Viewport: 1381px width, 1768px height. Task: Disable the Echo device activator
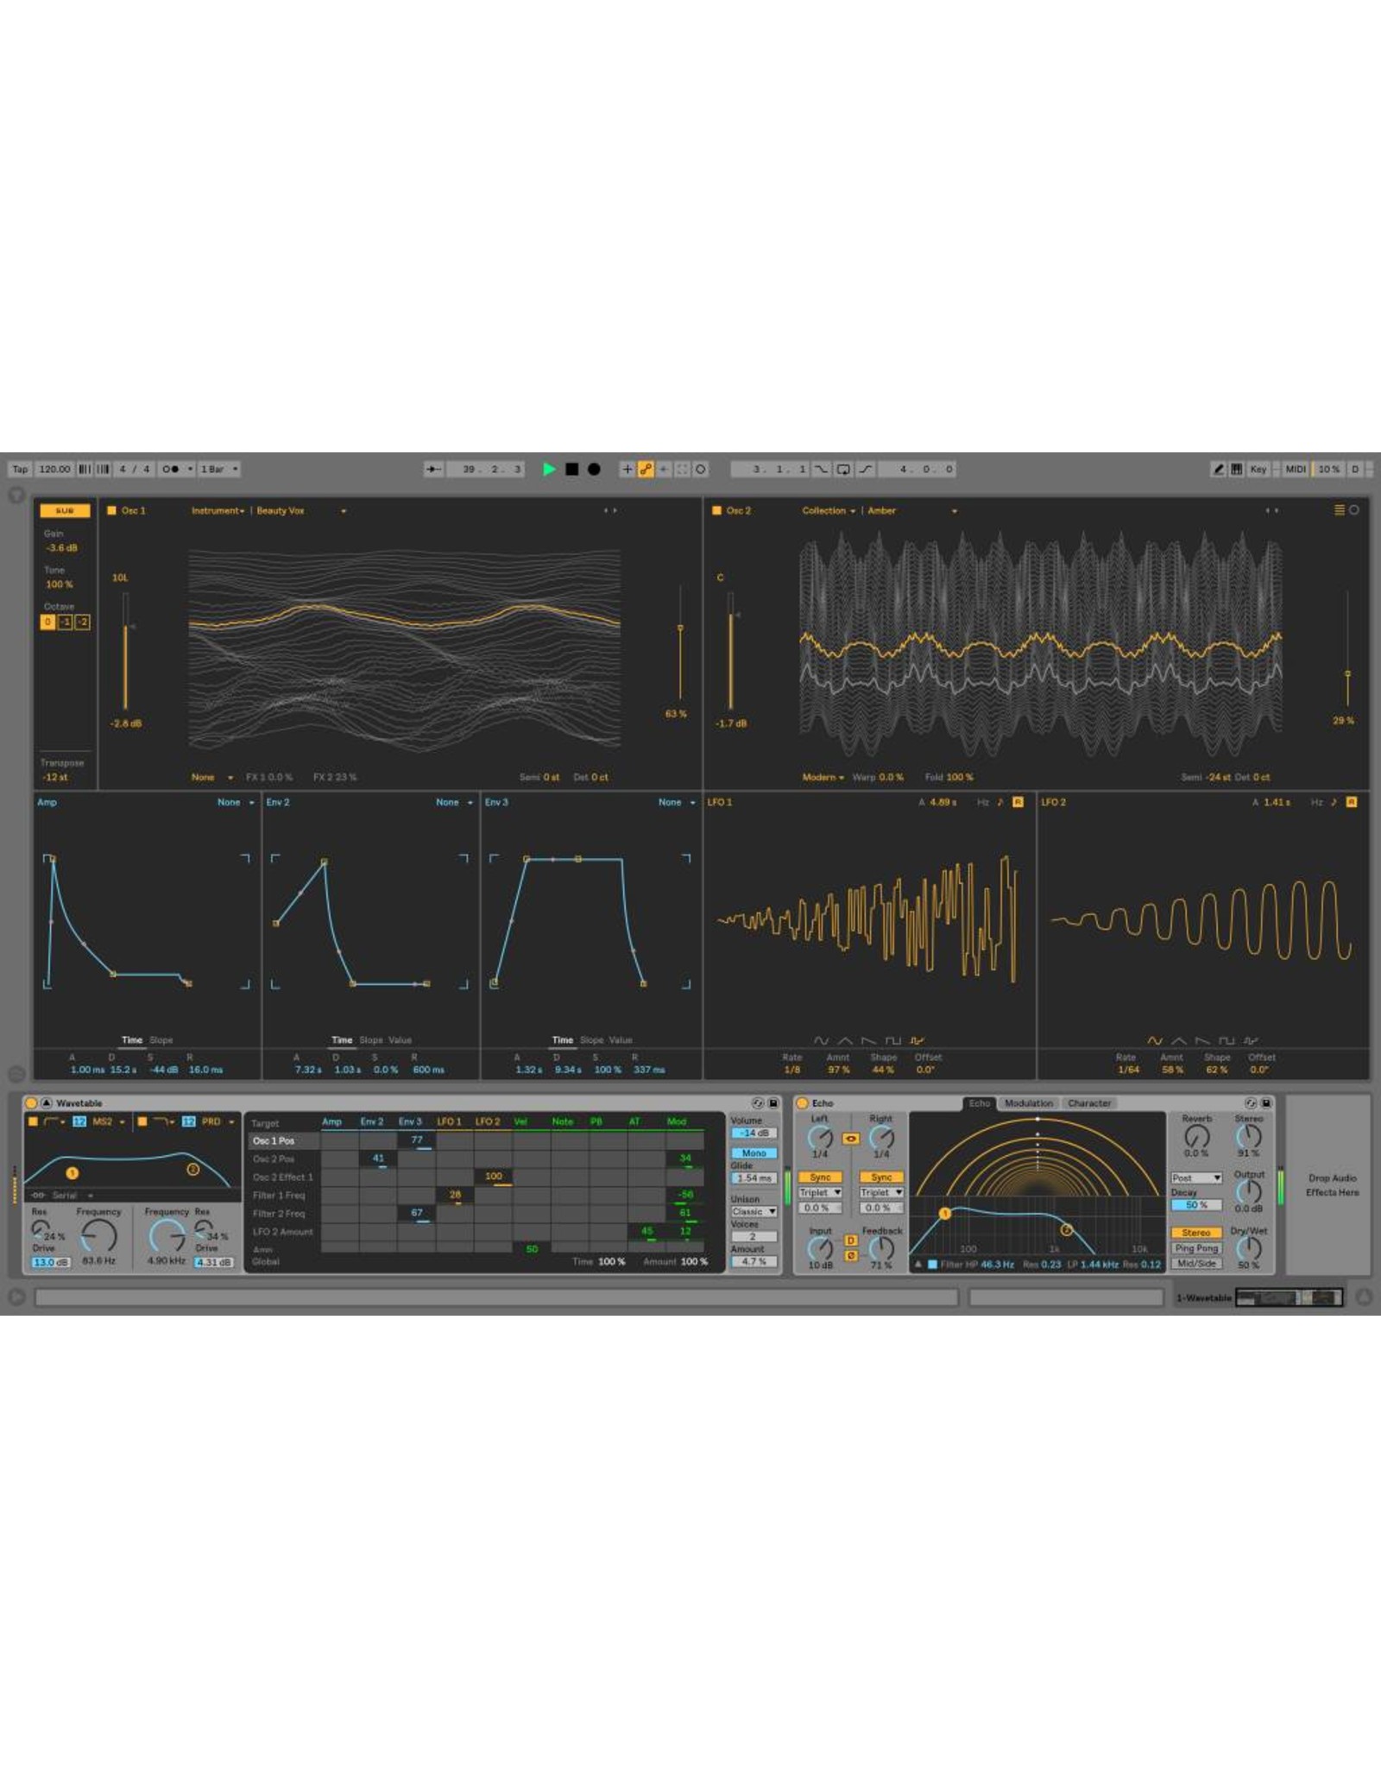(x=801, y=1103)
